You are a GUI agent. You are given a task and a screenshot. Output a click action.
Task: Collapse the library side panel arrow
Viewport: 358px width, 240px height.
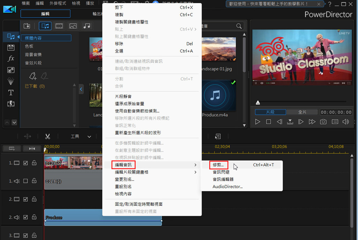[x=81, y=89]
